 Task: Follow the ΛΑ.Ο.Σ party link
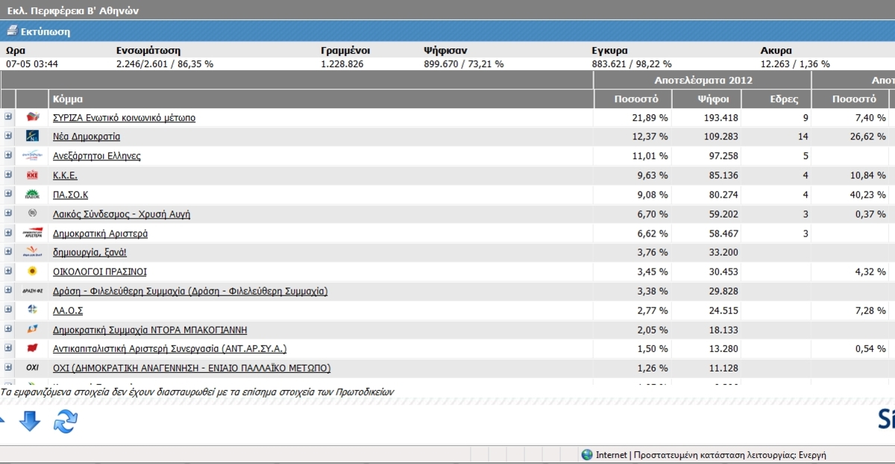(x=68, y=310)
